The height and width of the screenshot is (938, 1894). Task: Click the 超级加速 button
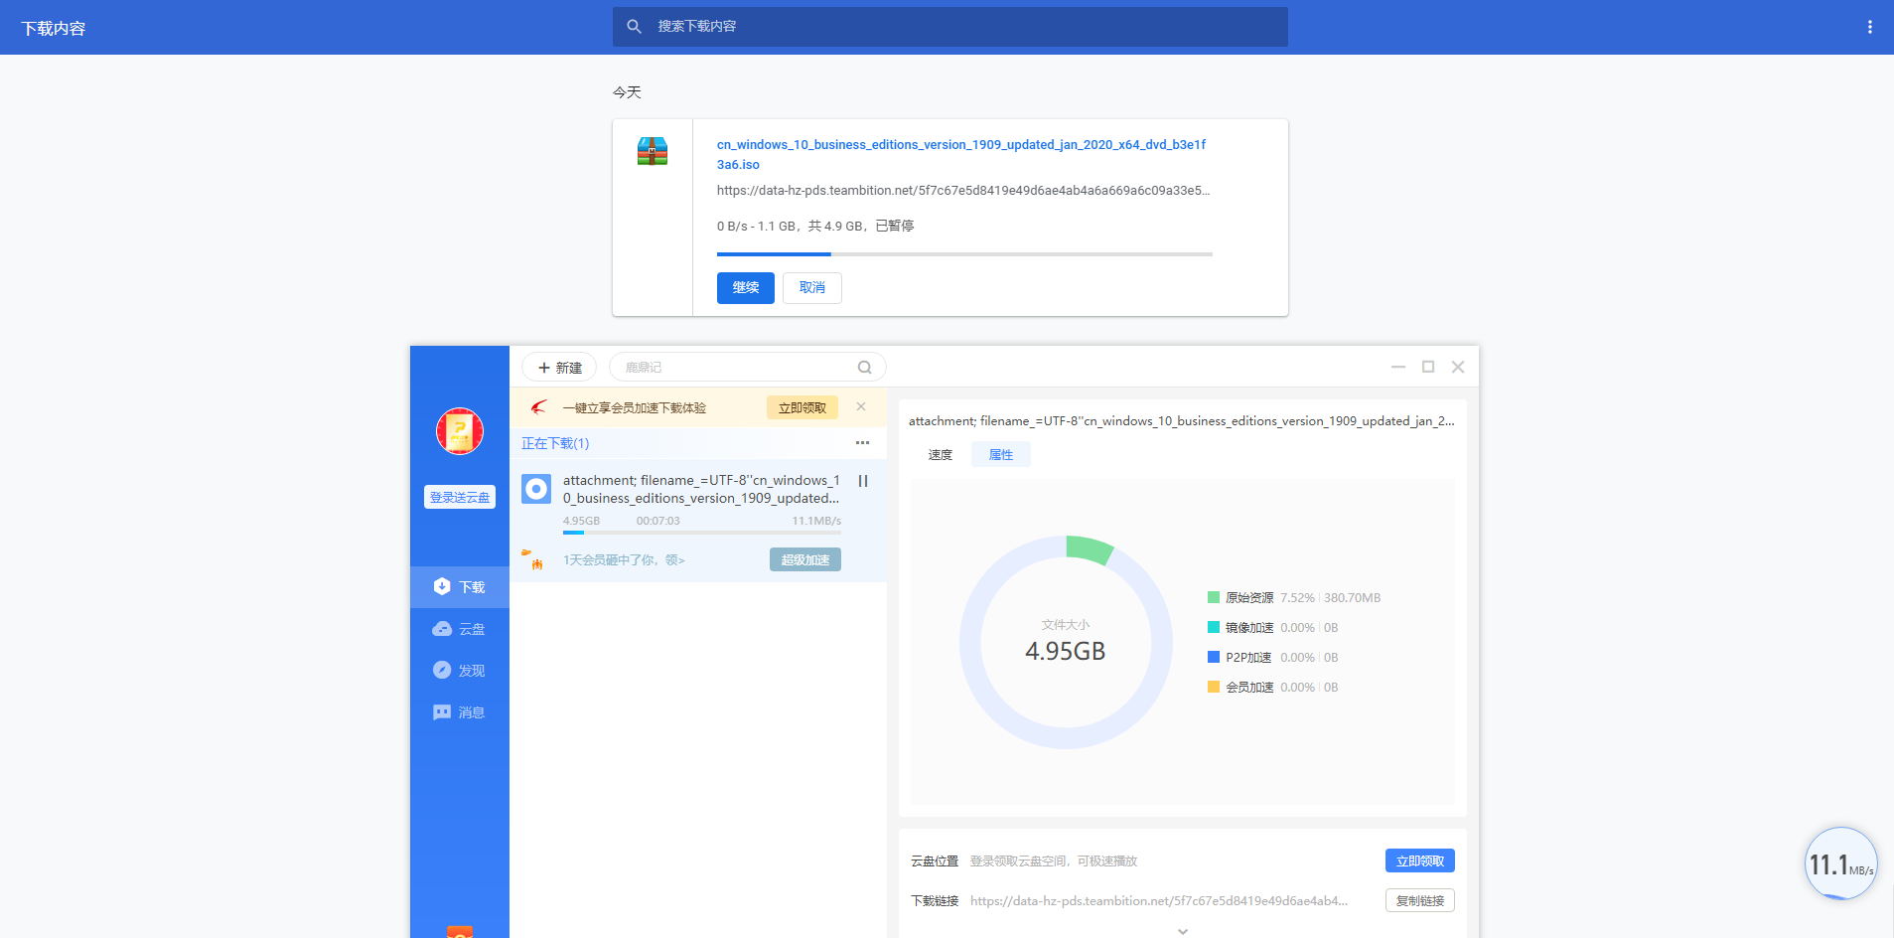[805, 559]
